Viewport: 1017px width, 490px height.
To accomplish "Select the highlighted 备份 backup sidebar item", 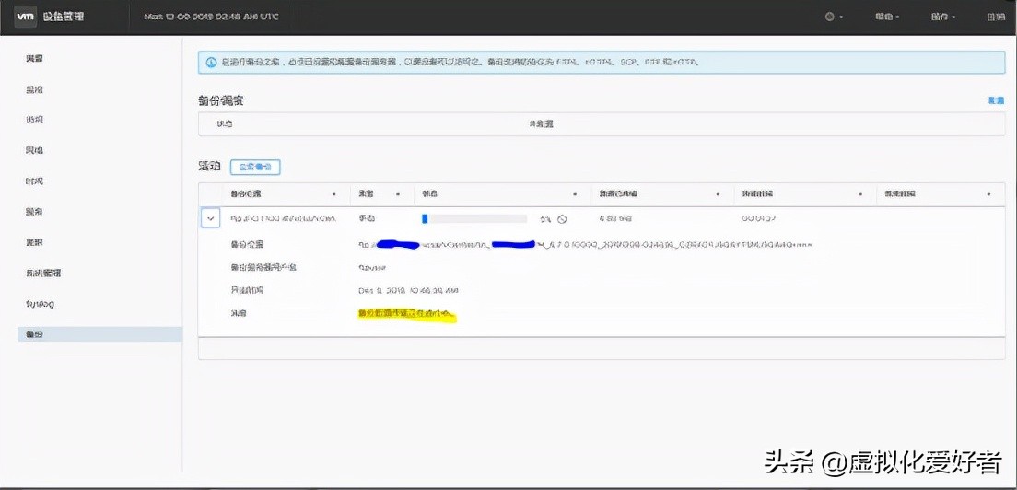I will (x=99, y=333).
